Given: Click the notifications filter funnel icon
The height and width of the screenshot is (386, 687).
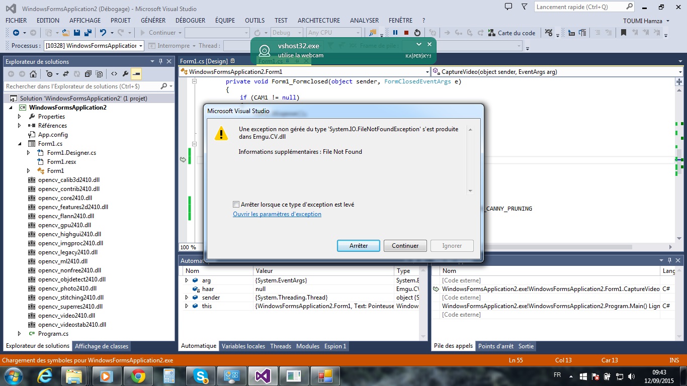Looking at the screenshot, I should (525, 7).
